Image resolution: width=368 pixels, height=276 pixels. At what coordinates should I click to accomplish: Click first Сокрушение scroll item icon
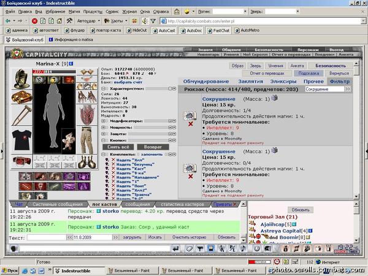(190, 115)
